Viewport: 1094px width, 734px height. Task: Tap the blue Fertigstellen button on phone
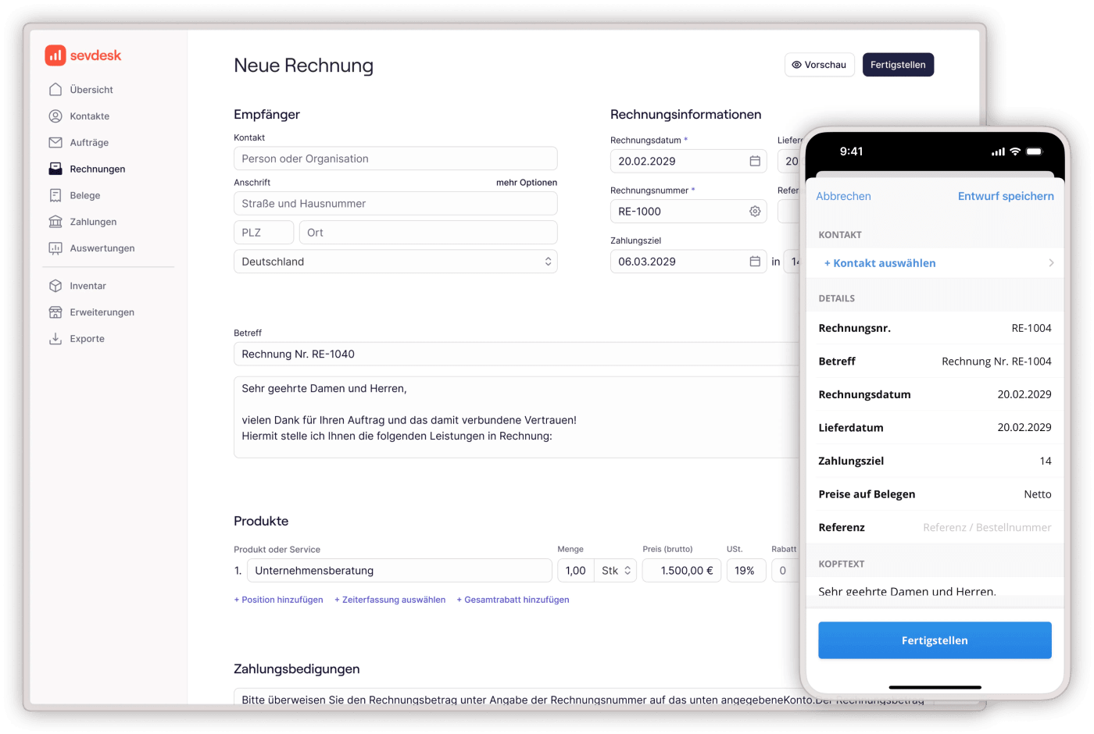coord(935,640)
